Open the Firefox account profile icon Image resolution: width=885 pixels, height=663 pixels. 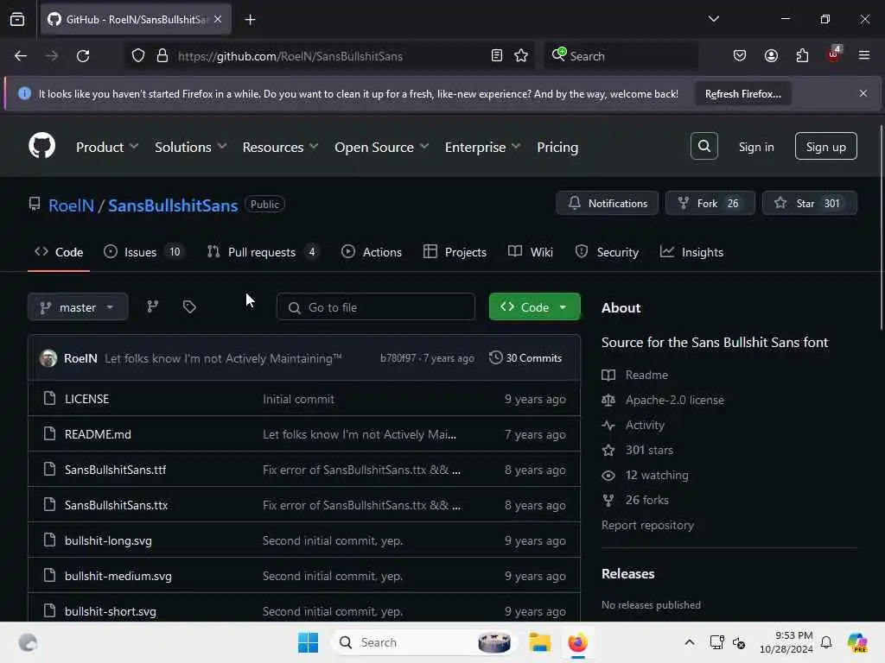(771, 56)
